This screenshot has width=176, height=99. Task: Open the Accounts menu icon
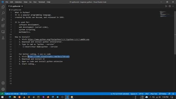tap(3, 83)
